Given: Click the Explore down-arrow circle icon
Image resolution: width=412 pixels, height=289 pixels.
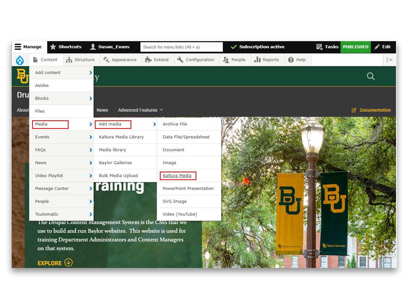Looking at the screenshot, I should tap(68, 262).
